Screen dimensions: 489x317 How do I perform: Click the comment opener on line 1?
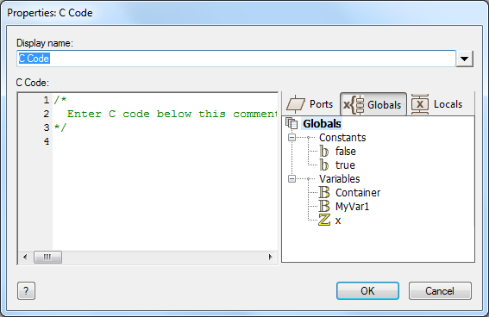60,100
